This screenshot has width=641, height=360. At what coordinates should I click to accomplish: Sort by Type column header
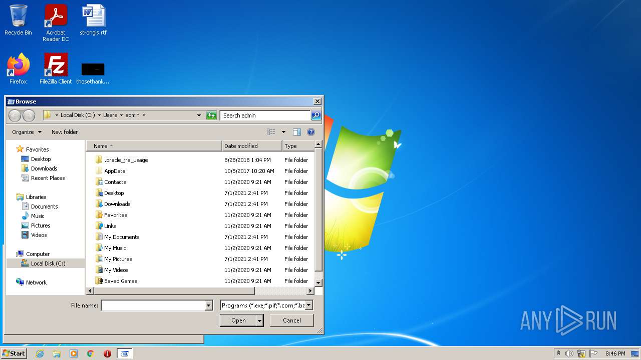coord(298,146)
